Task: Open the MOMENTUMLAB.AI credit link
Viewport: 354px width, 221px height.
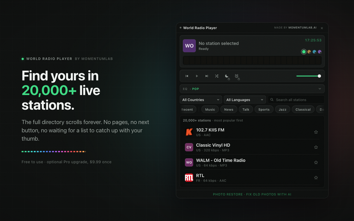Action: 302,28
